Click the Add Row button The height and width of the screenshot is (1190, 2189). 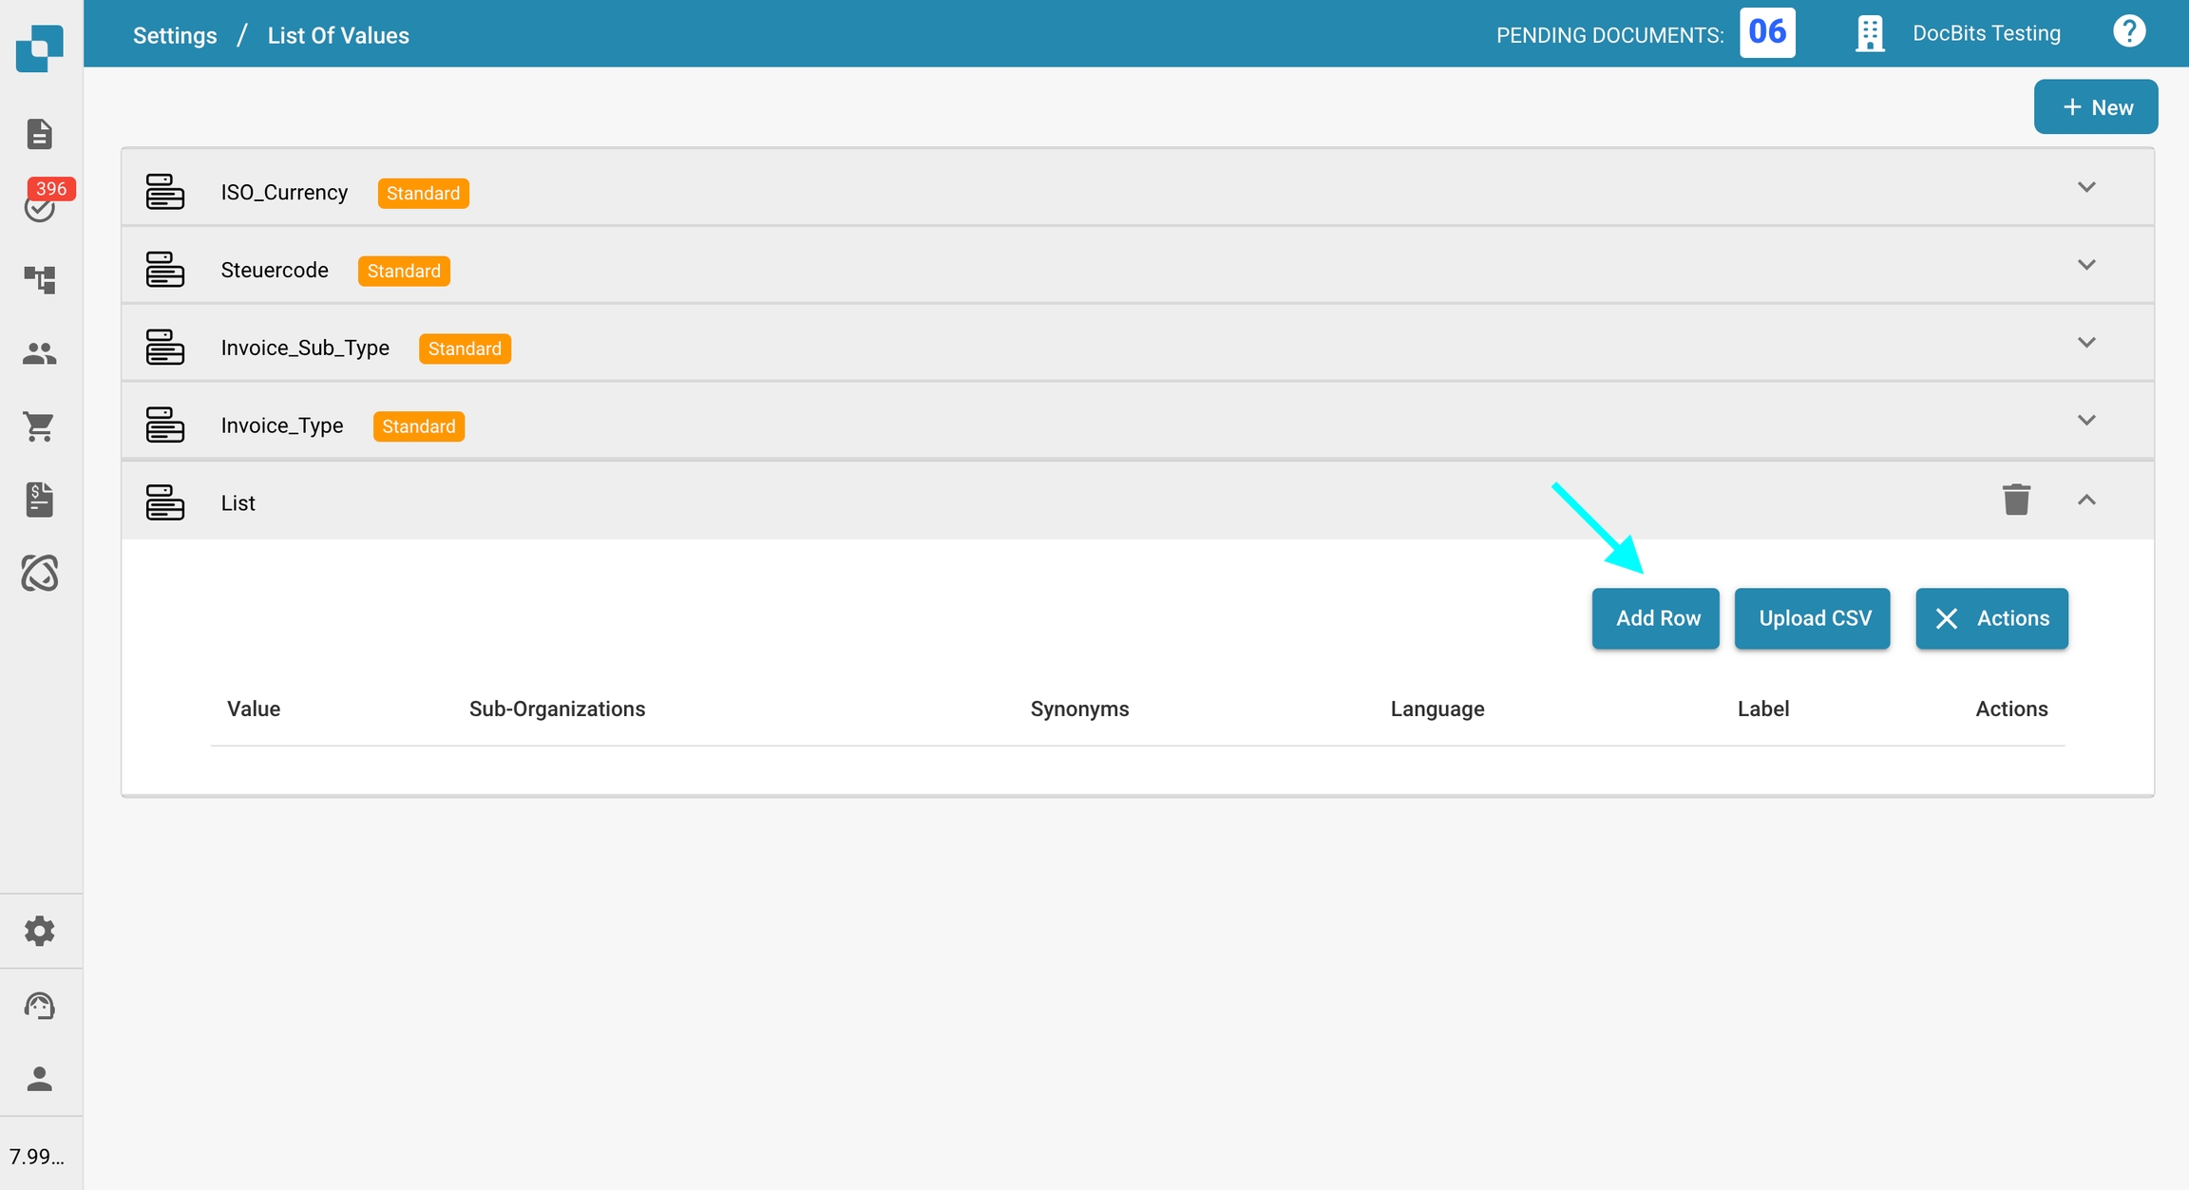1656,618
